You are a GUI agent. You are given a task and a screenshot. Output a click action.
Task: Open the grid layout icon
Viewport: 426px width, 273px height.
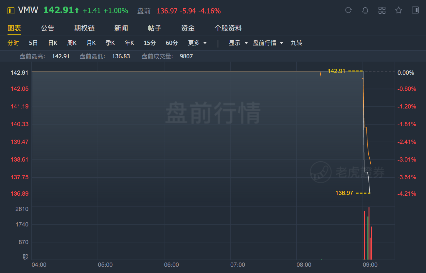tap(382, 10)
